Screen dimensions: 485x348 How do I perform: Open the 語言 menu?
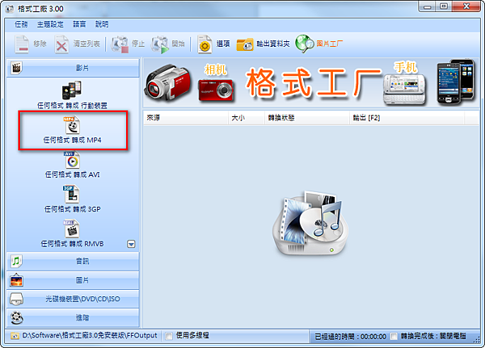(79, 24)
